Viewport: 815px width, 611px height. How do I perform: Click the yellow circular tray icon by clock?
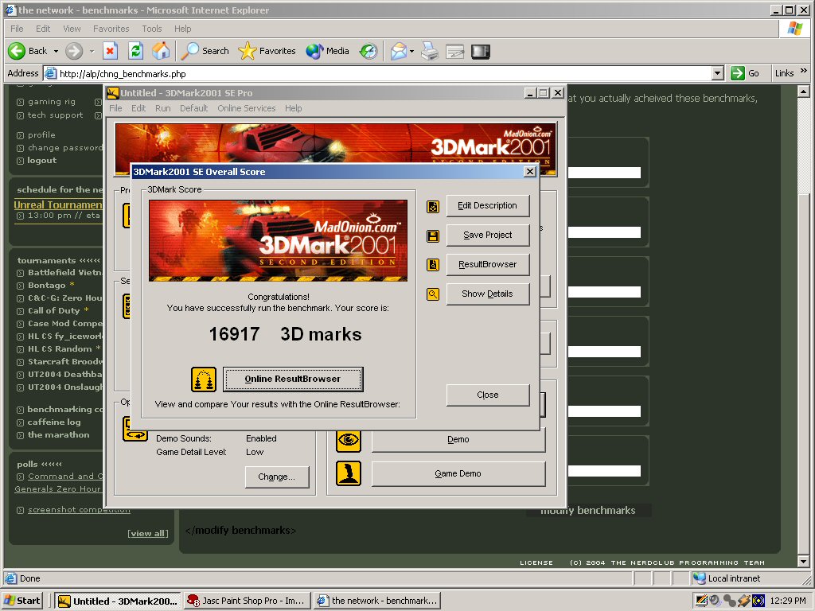click(x=758, y=601)
